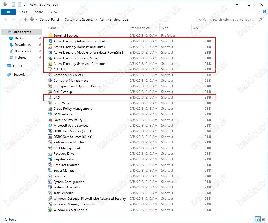Click the Disk Cleanup icon
The height and width of the screenshot is (223, 268).
[x=50, y=92]
